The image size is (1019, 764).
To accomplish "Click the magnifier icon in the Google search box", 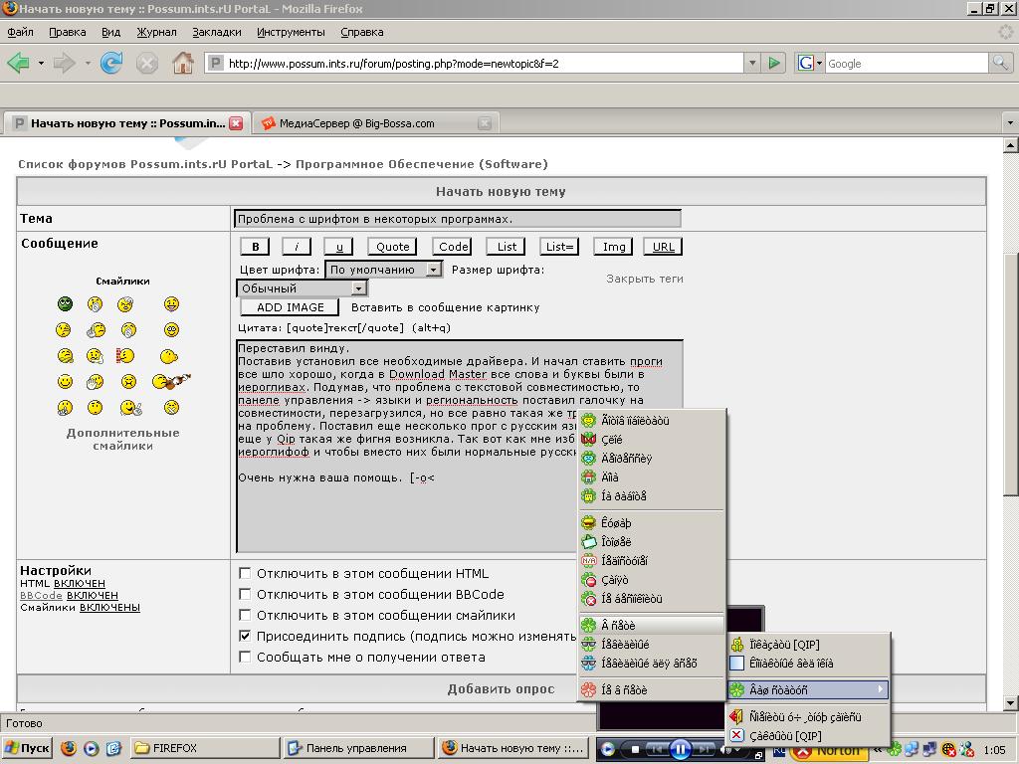I will 999,63.
